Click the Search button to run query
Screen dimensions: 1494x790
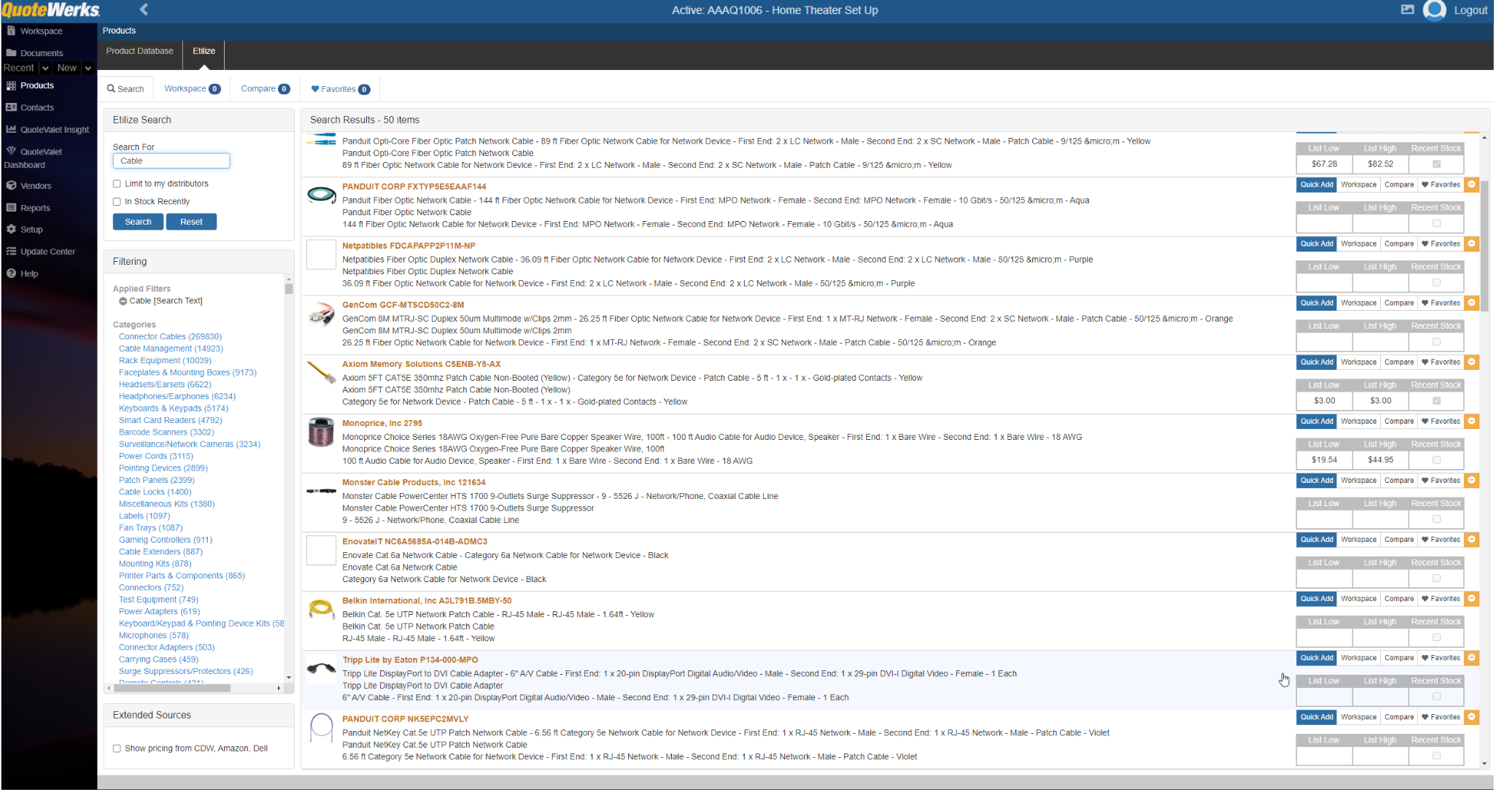[x=137, y=221]
